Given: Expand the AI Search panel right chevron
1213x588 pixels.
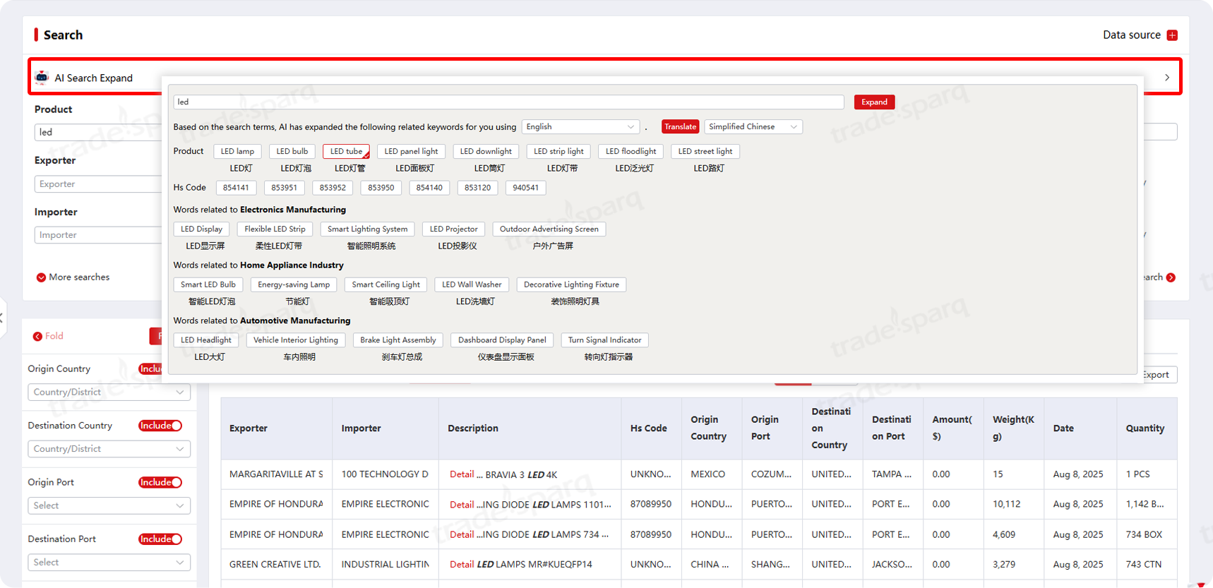Looking at the screenshot, I should tap(1166, 78).
